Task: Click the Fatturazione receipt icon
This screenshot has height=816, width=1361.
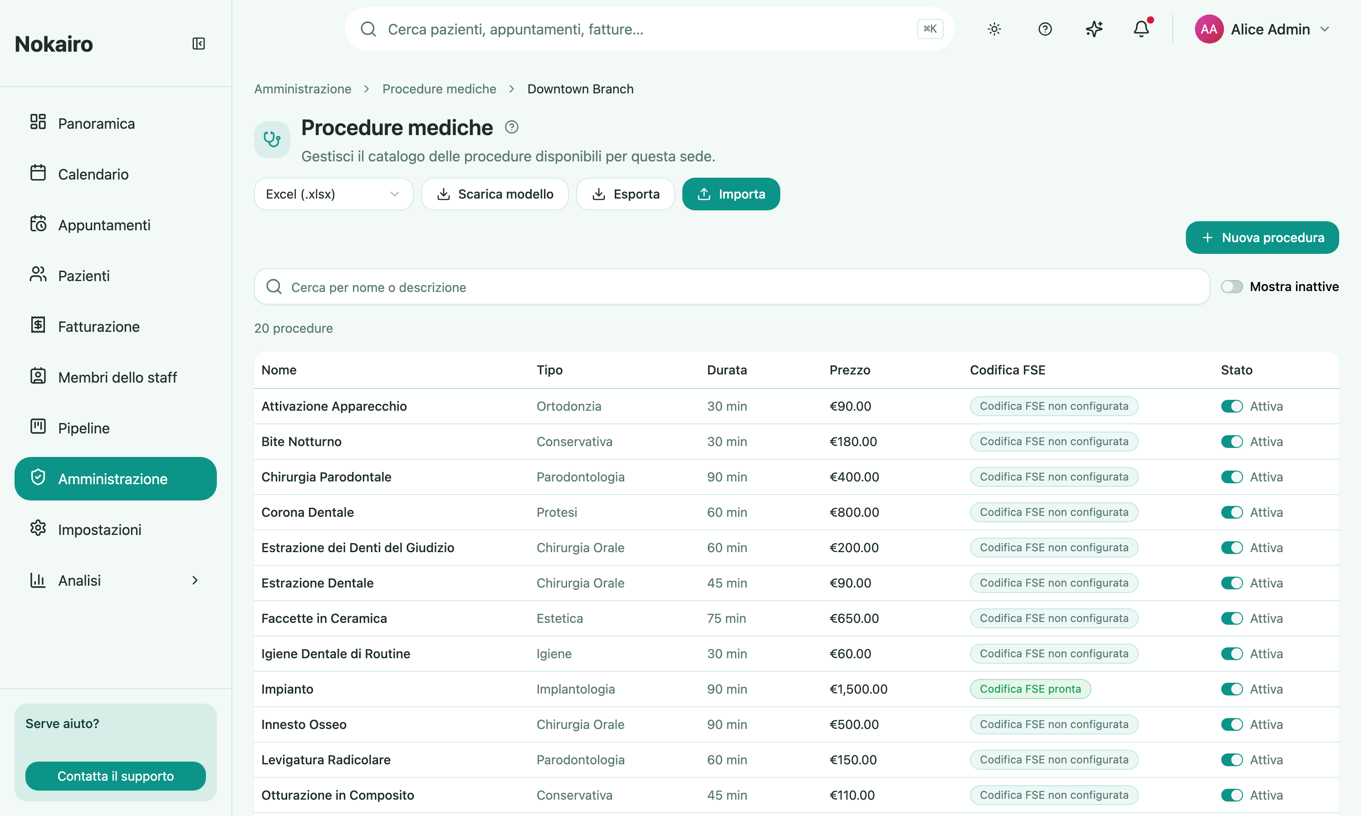Action: 38,325
